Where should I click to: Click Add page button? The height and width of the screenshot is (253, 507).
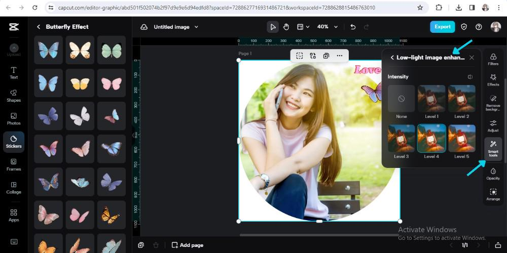187,245
